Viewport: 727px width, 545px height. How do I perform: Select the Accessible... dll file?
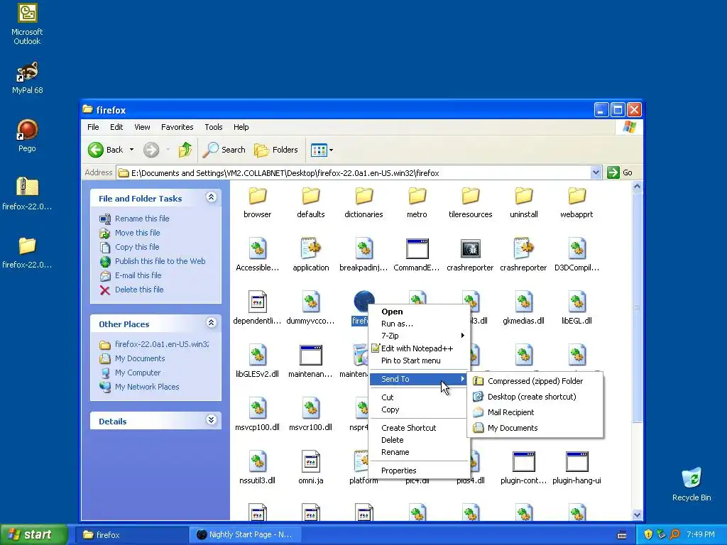click(257, 255)
